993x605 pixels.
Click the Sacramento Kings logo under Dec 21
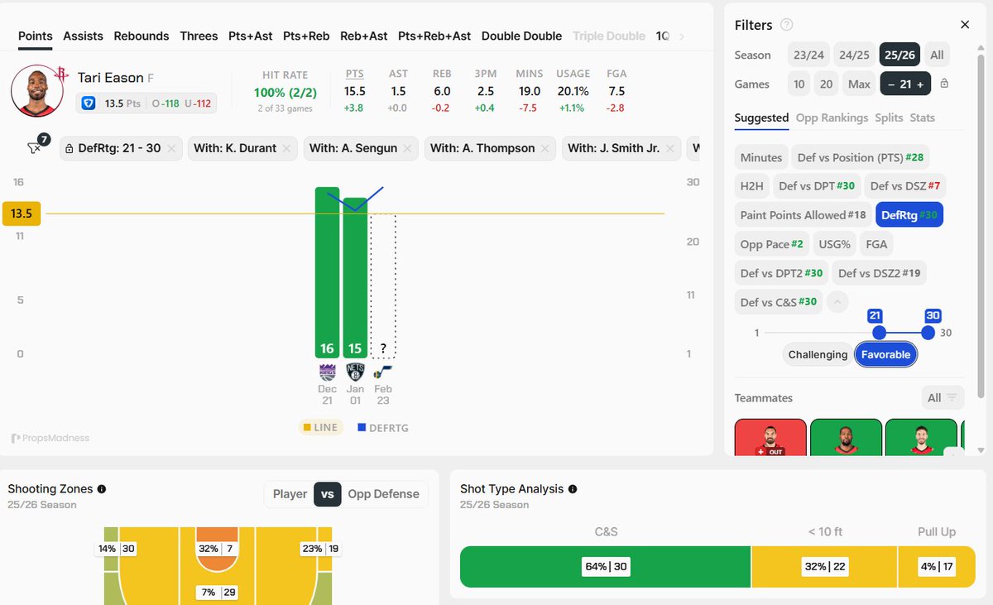coord(327,372)
